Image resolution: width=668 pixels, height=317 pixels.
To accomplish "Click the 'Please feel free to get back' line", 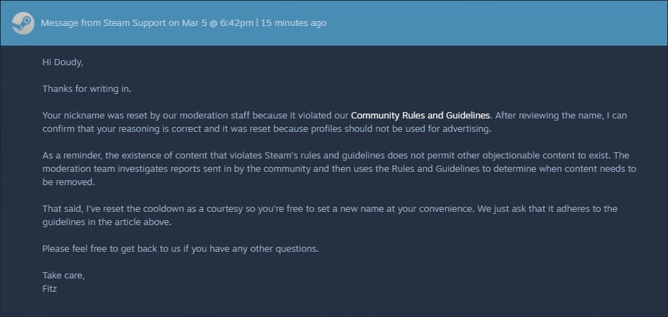I will coord(105,248).
